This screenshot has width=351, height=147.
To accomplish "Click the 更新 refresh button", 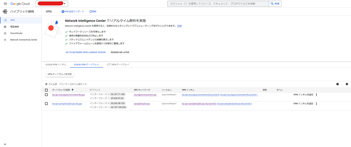I will click(93, 11).
